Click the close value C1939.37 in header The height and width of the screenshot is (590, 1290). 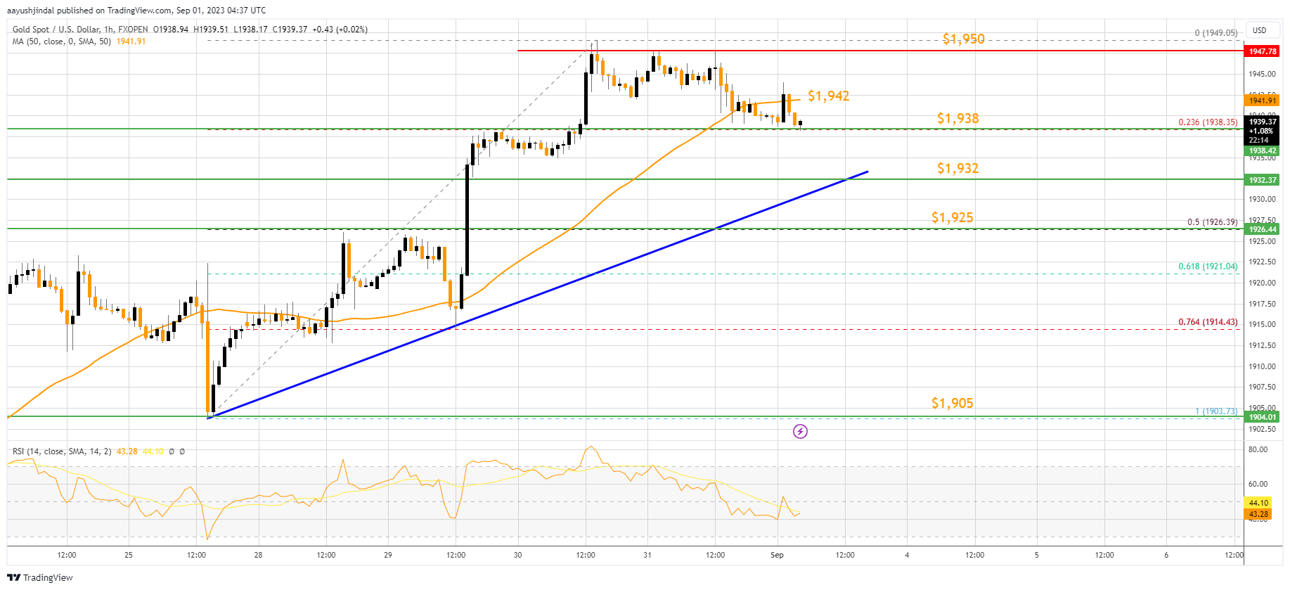[x=290, y=29]
